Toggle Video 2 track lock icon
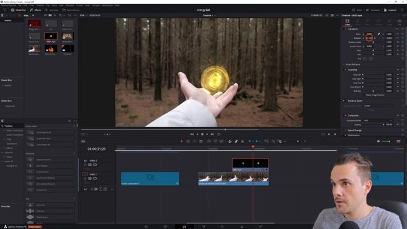 (x=85, y=165)
